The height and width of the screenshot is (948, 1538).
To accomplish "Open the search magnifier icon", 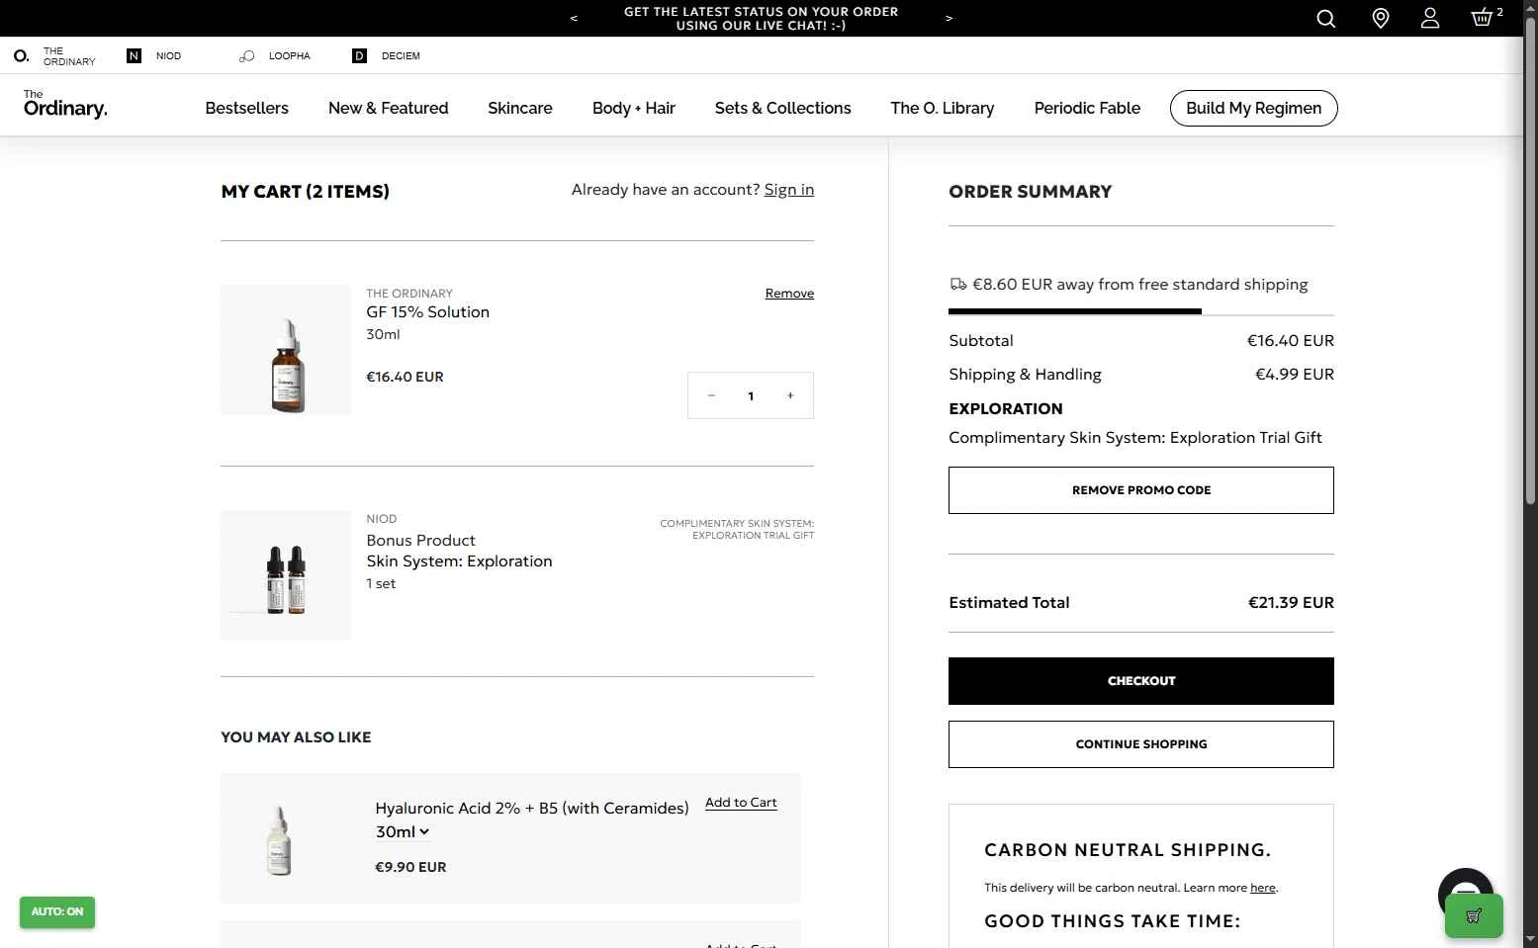I will [1326, 18].
